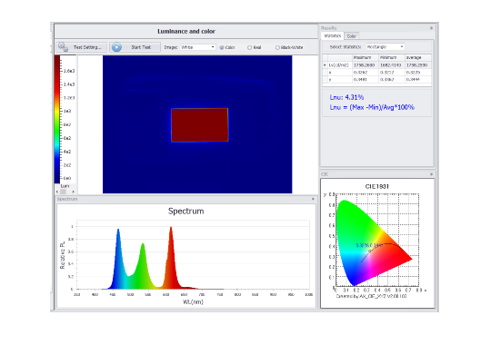Click the luminance color scale bar
491x345 pixels.
(57, 119)
